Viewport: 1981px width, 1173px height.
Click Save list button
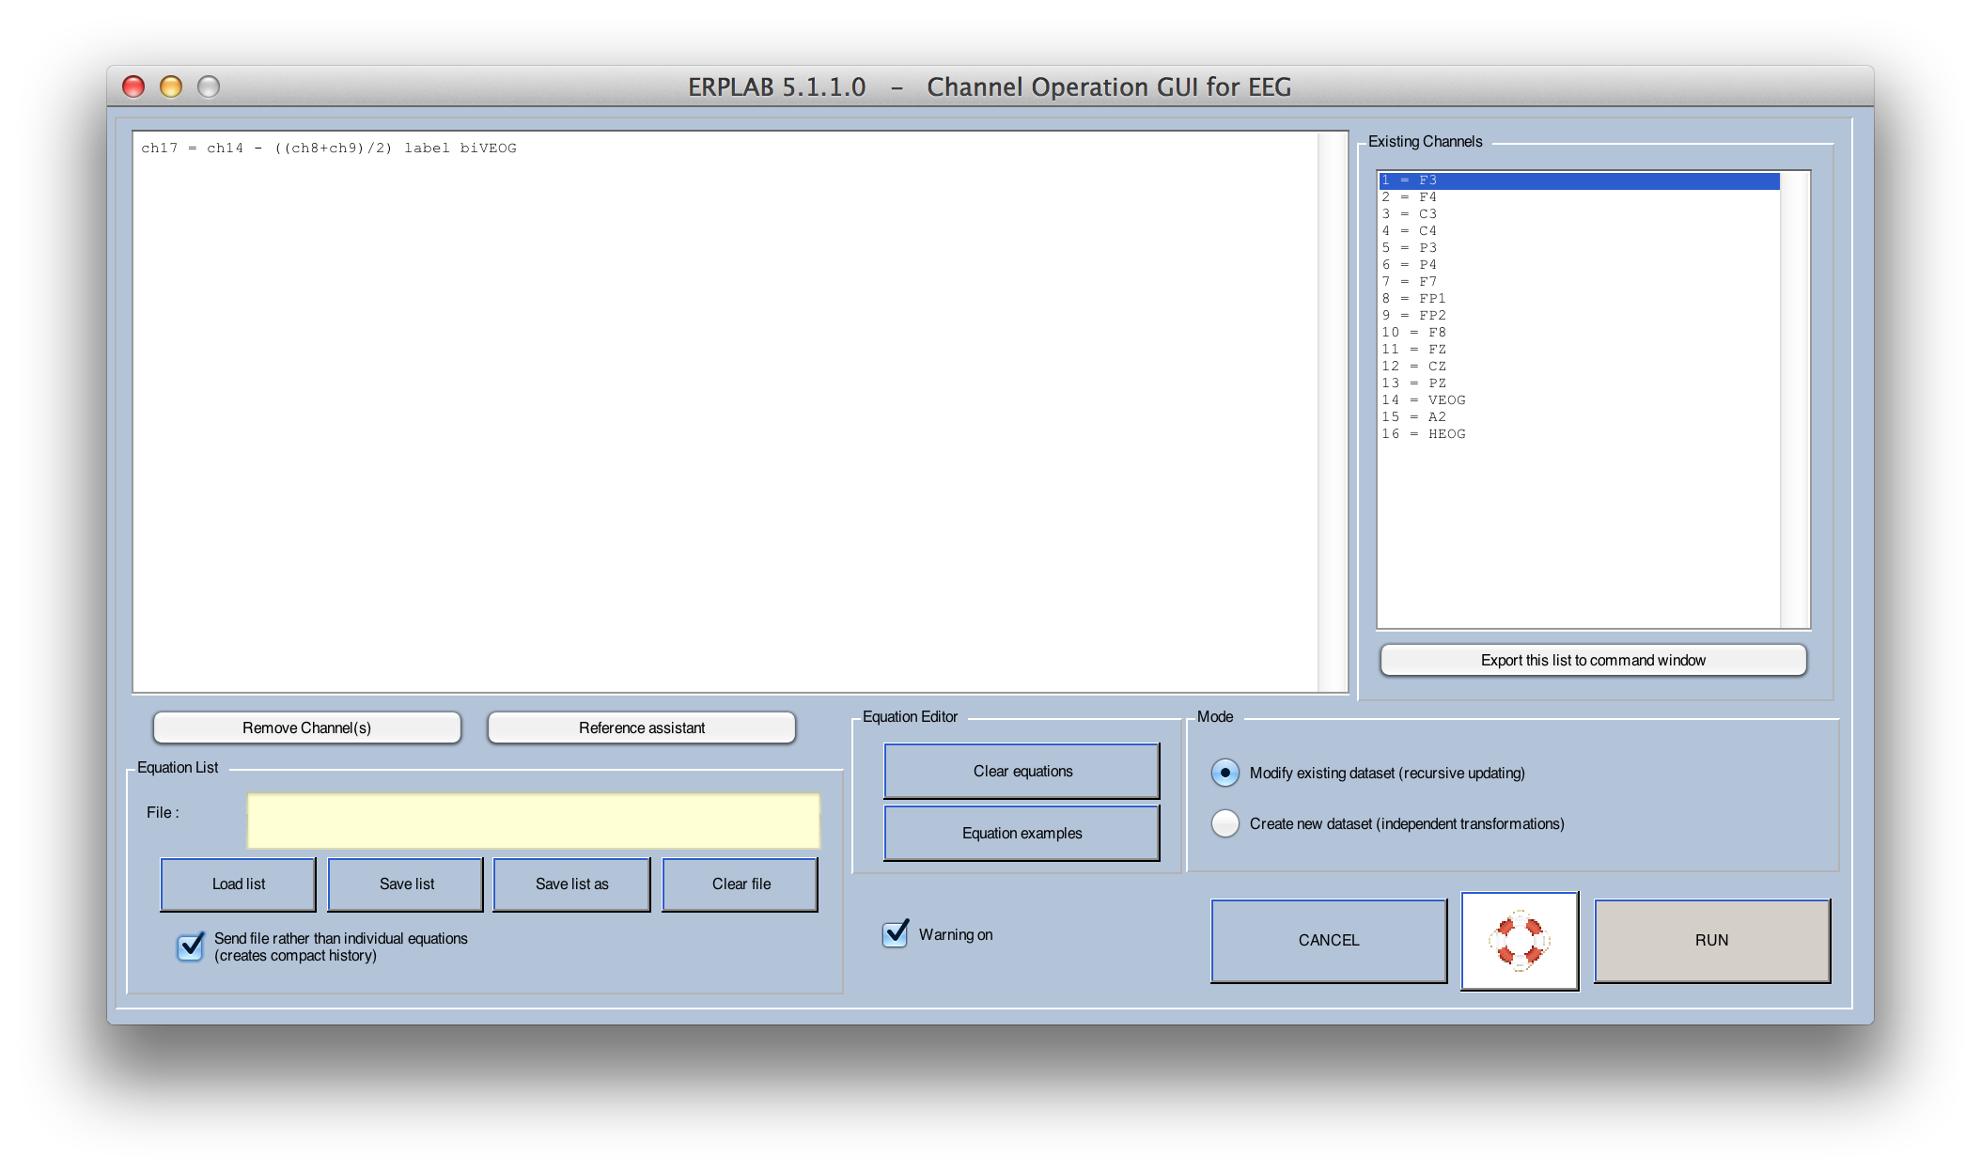tap(406, 884)
